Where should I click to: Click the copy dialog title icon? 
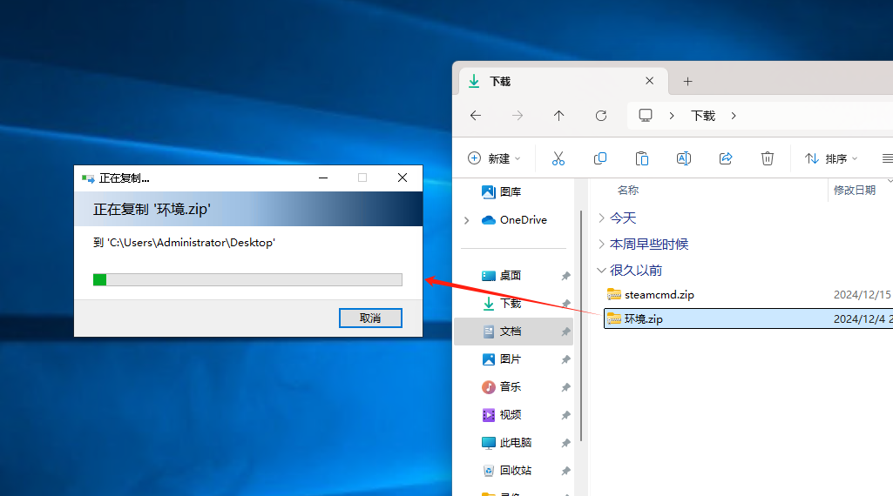(88, 178)
